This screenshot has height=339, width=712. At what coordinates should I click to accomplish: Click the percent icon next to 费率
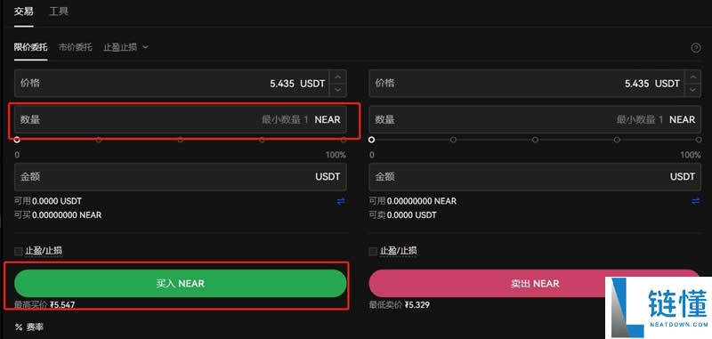coord(19,327)
